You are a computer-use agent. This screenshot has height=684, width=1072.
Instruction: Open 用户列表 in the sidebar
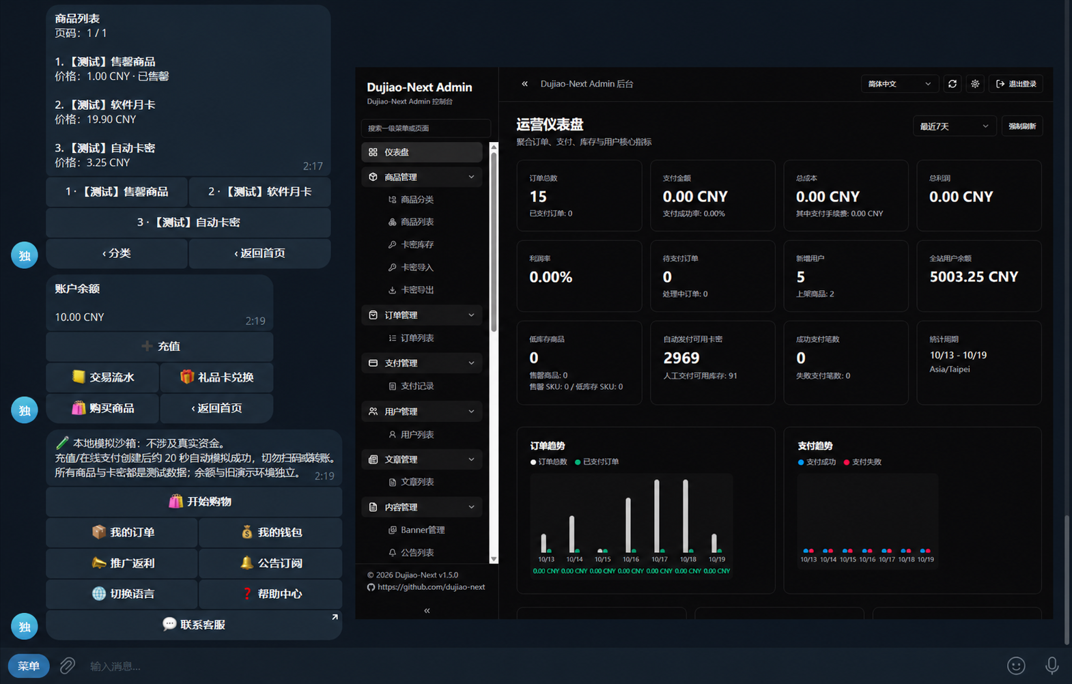click(x=417, y=434)
